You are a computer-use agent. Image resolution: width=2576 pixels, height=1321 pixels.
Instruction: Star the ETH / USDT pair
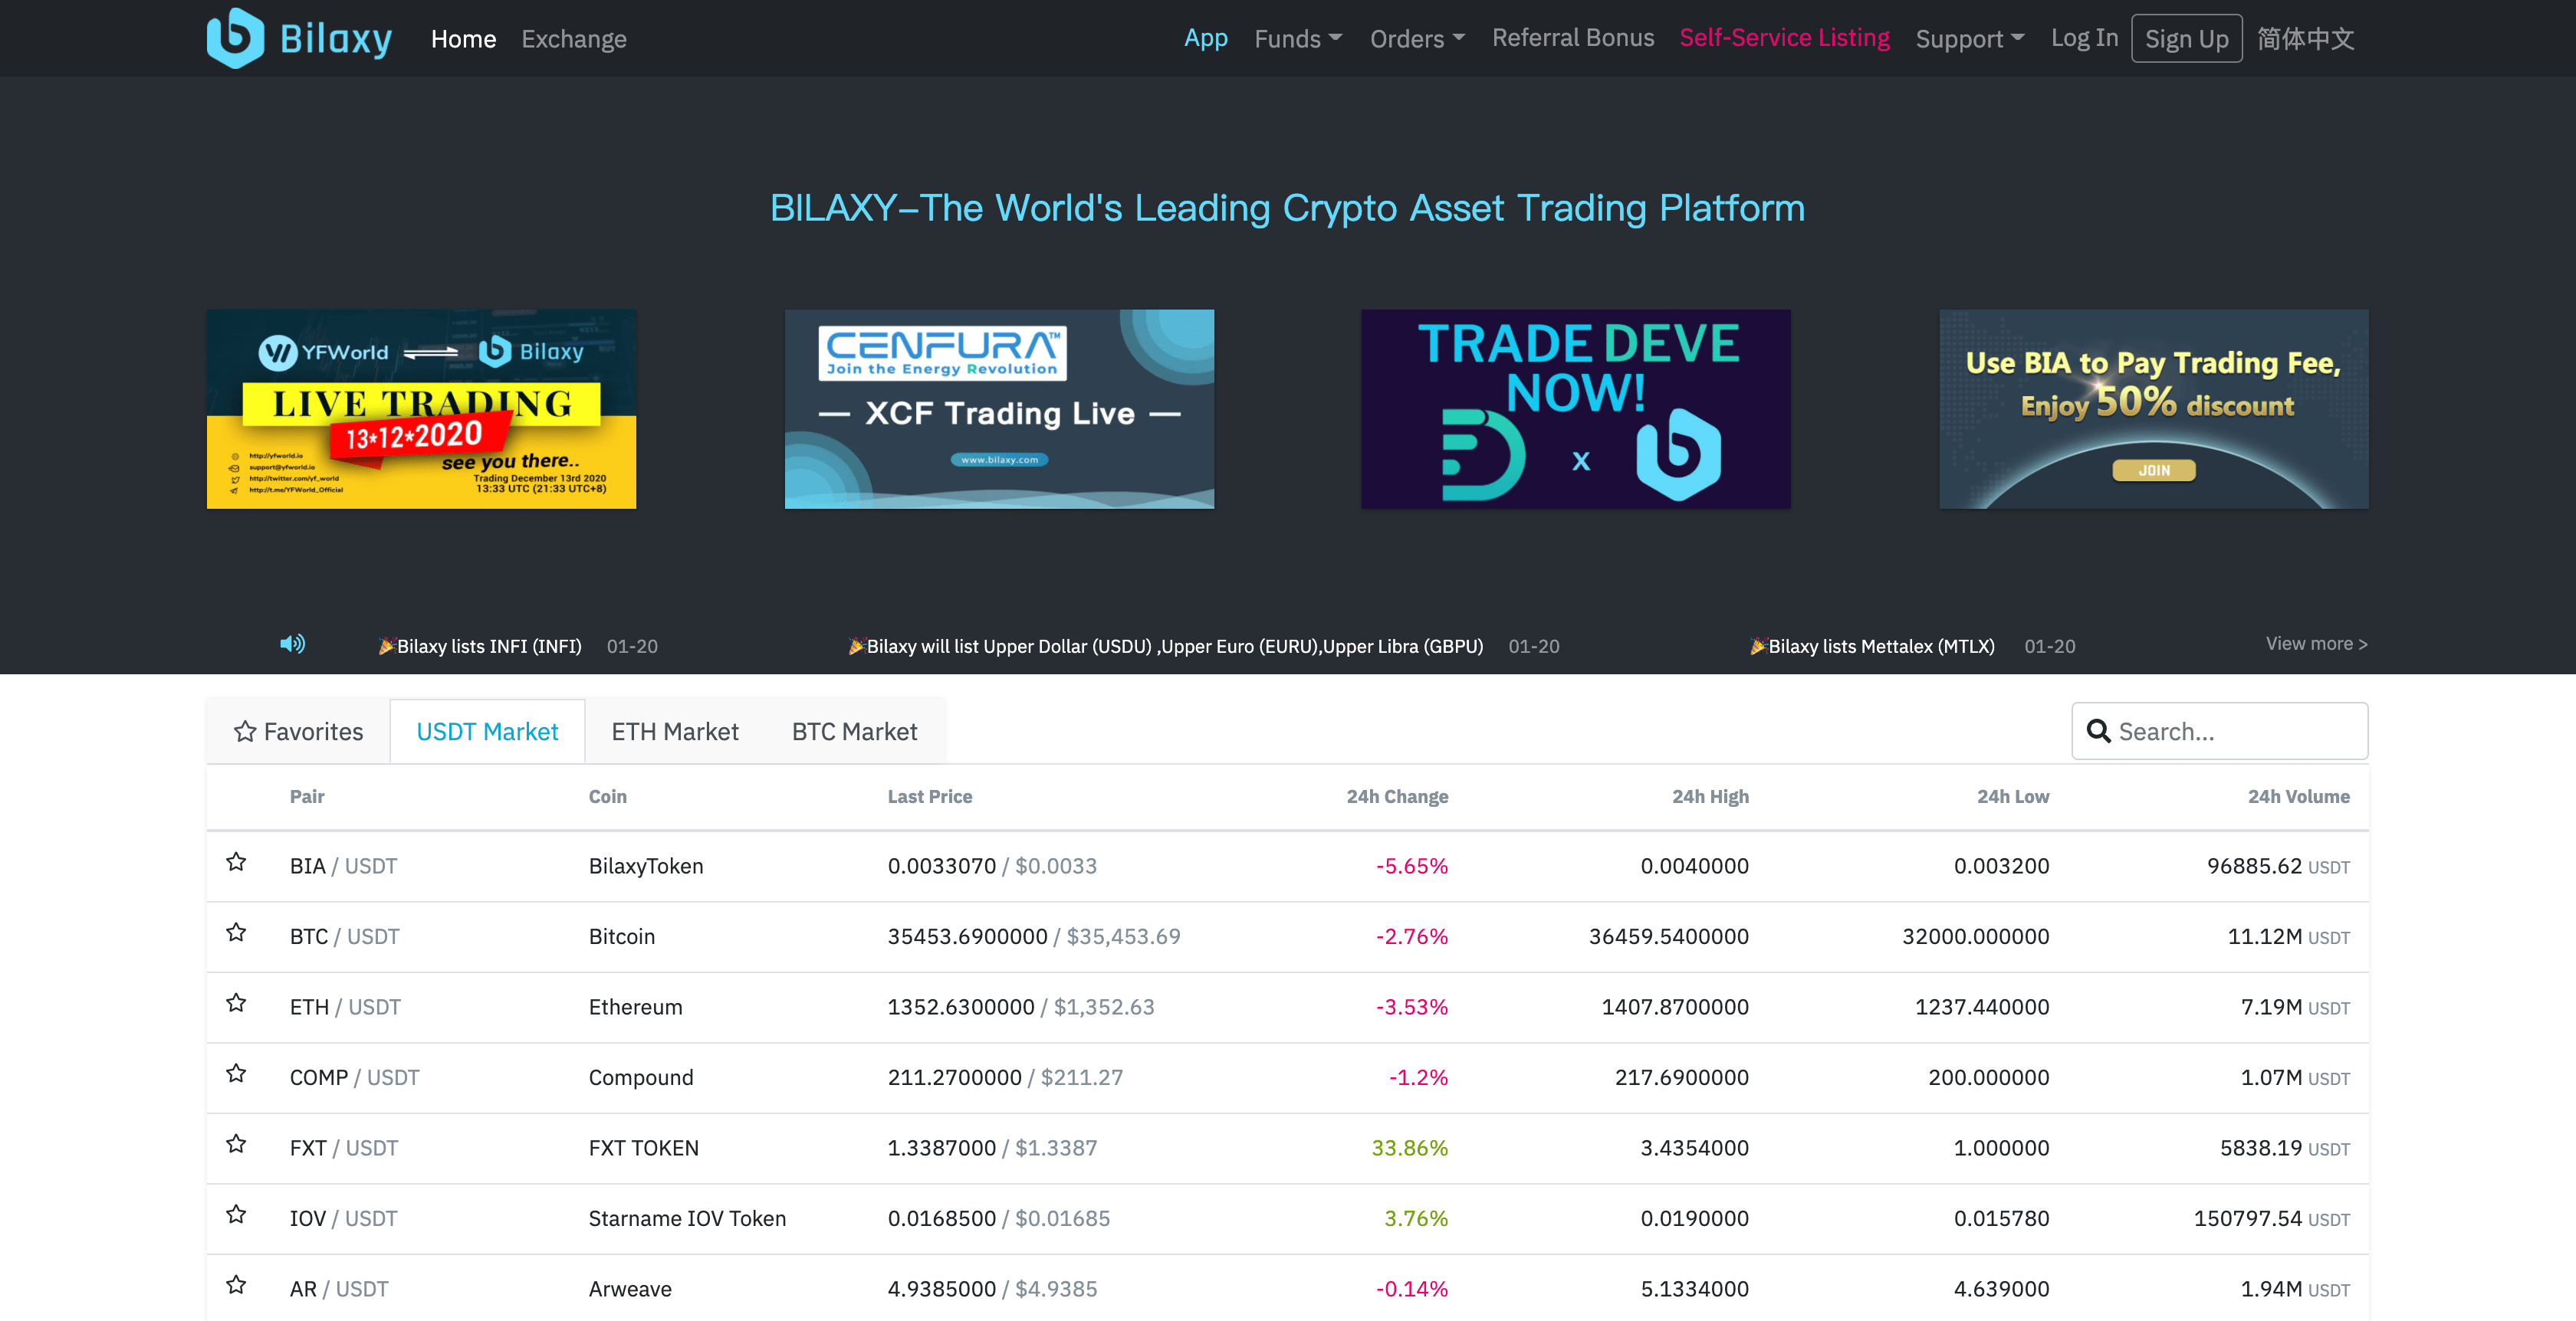point(236,1003)
